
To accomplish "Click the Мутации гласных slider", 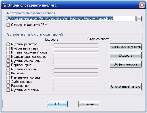I will [x=75, y=69].
